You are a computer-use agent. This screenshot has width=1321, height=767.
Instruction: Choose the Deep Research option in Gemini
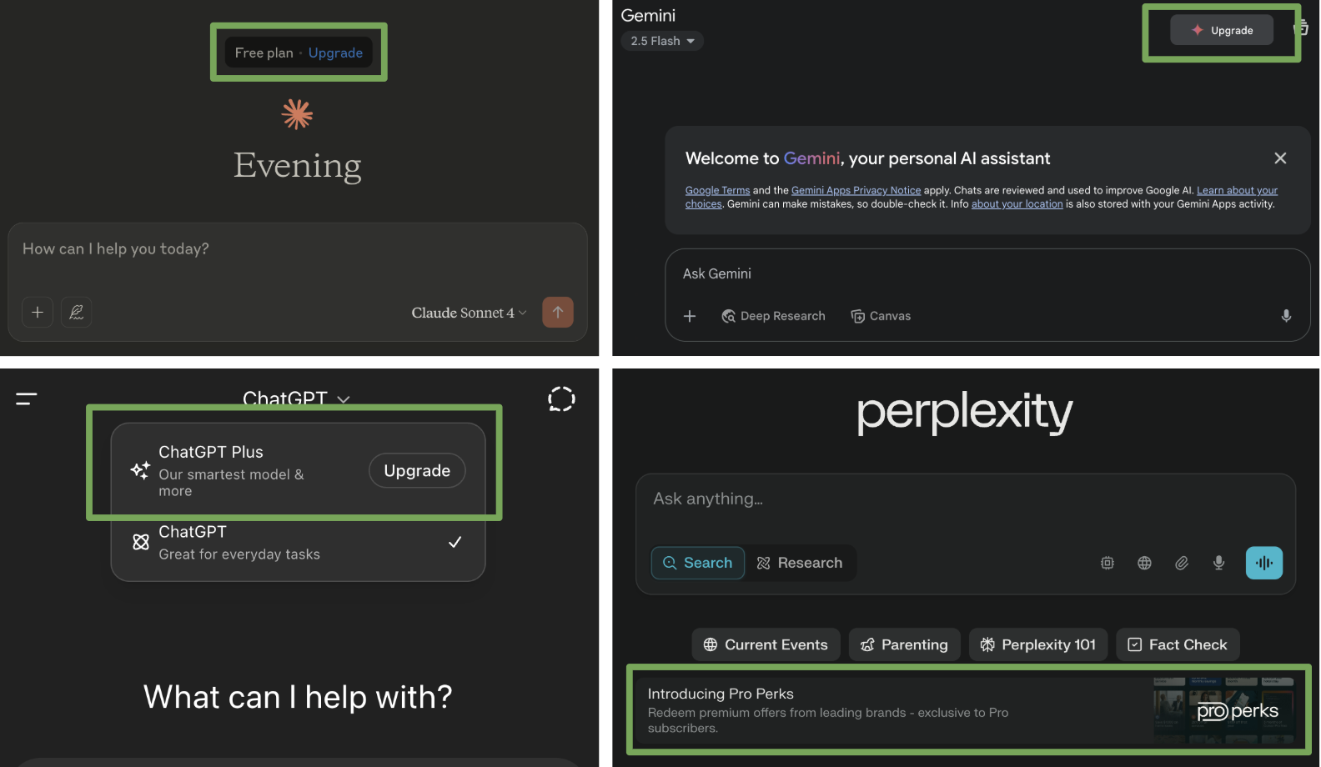pos(773,316)
